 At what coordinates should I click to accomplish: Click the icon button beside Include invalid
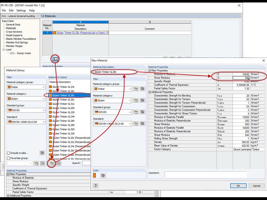pos(42,153)
